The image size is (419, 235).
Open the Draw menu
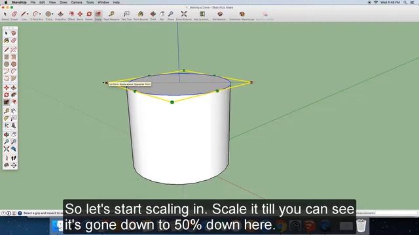coord(64,3)
